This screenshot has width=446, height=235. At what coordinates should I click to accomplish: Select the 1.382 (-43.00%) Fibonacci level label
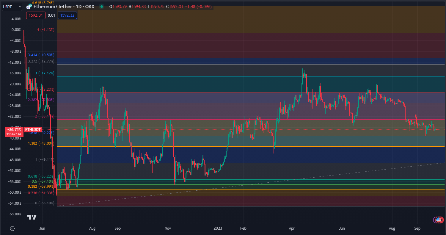pos(41,143)
